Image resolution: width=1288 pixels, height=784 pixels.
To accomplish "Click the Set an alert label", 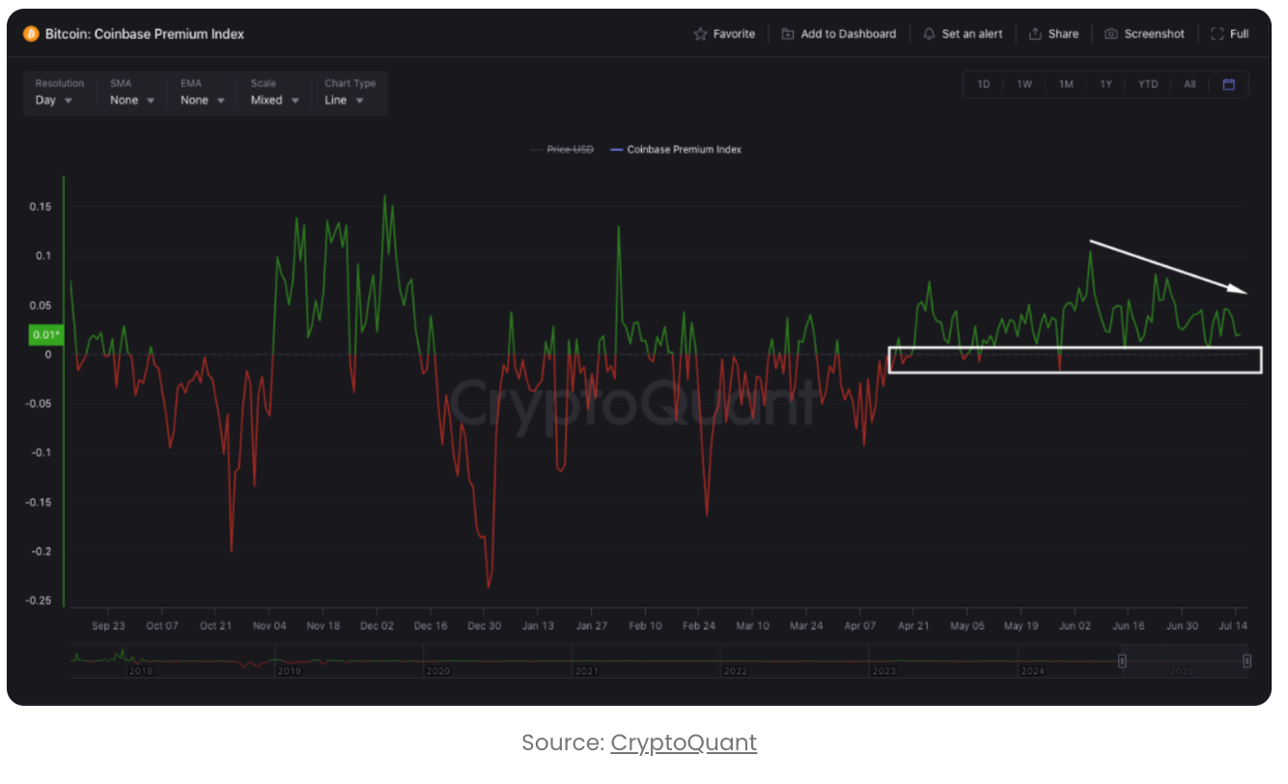I will (x=972, y=34).
